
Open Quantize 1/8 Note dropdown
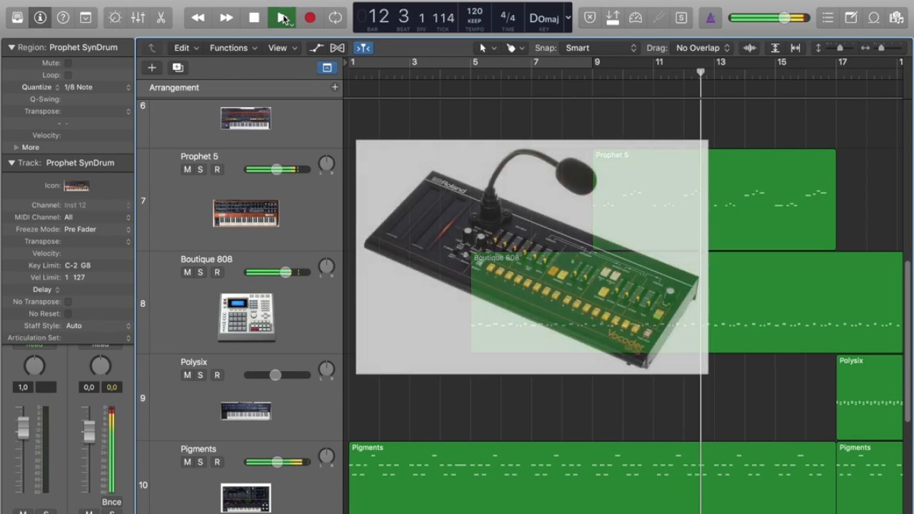pos(97,87)
